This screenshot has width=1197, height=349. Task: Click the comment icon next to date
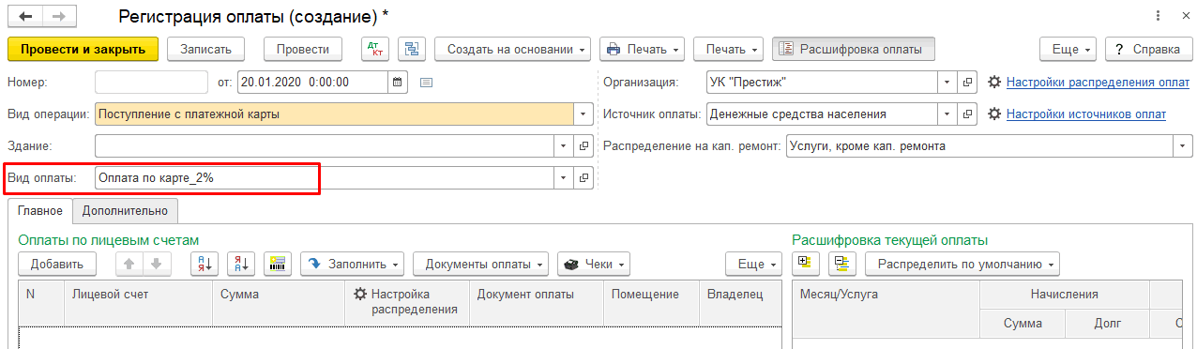click(426, 82)
